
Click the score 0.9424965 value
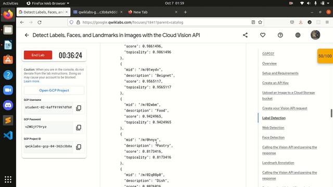pyautogui.click(x=152, y=116)
